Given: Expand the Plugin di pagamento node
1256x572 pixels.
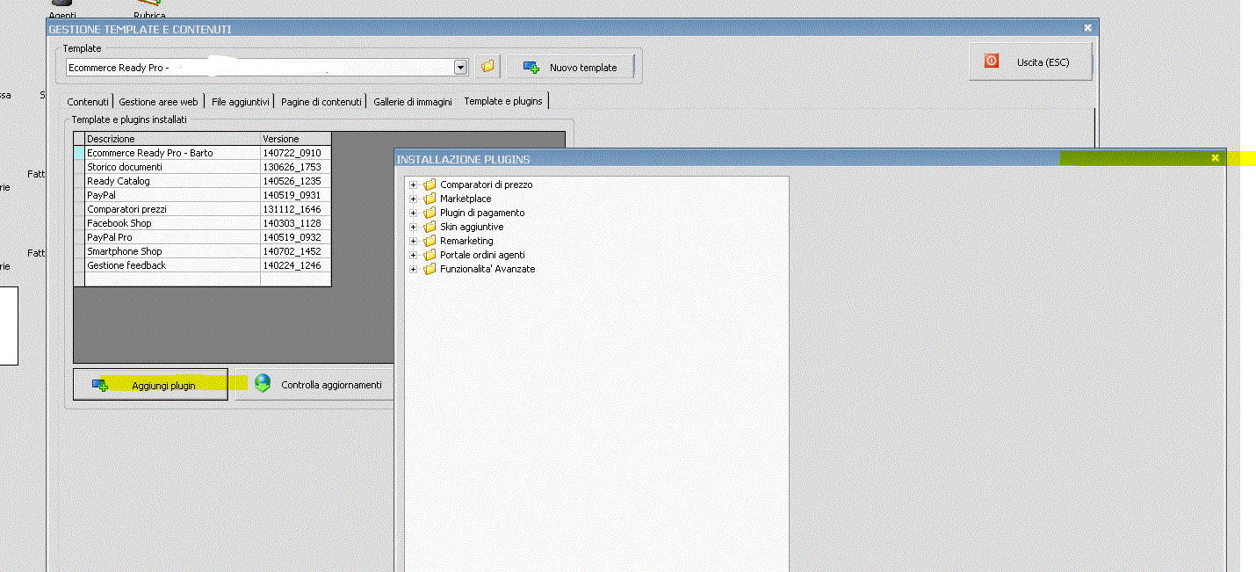Looking at the screenshot, I should (x=414, y=213).
